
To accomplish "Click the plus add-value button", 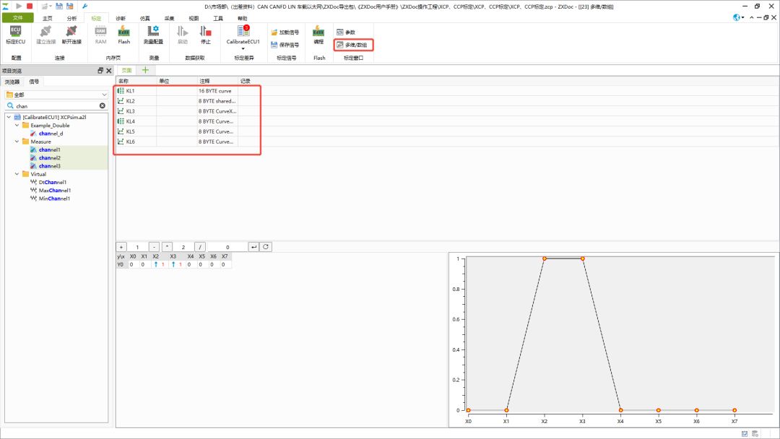I will tap(121, 247).
